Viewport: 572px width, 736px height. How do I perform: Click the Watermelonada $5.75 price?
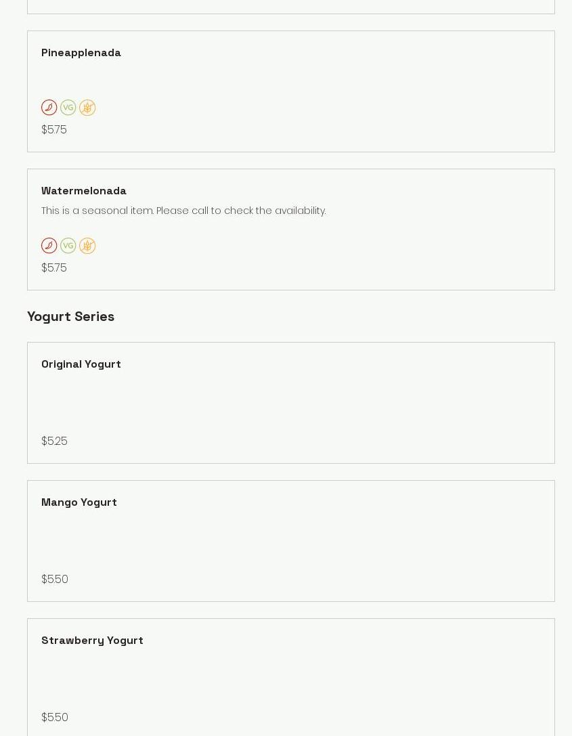coord(54,268)
